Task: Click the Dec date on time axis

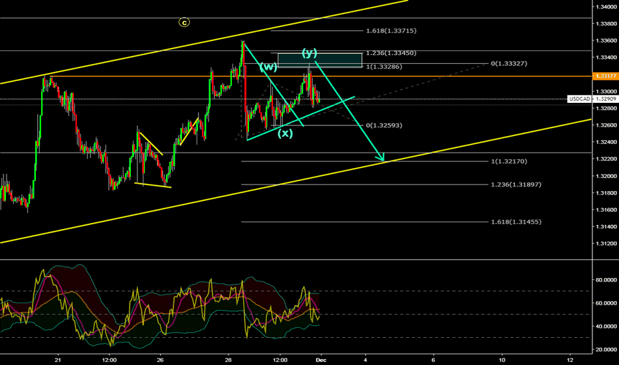Action: click(321, 360)
